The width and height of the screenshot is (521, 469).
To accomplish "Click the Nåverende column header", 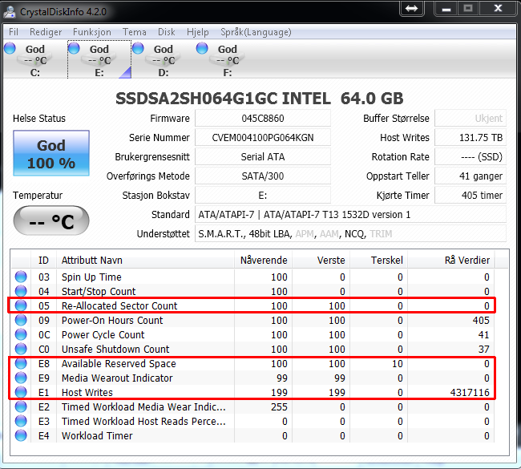I will (263, 261).
